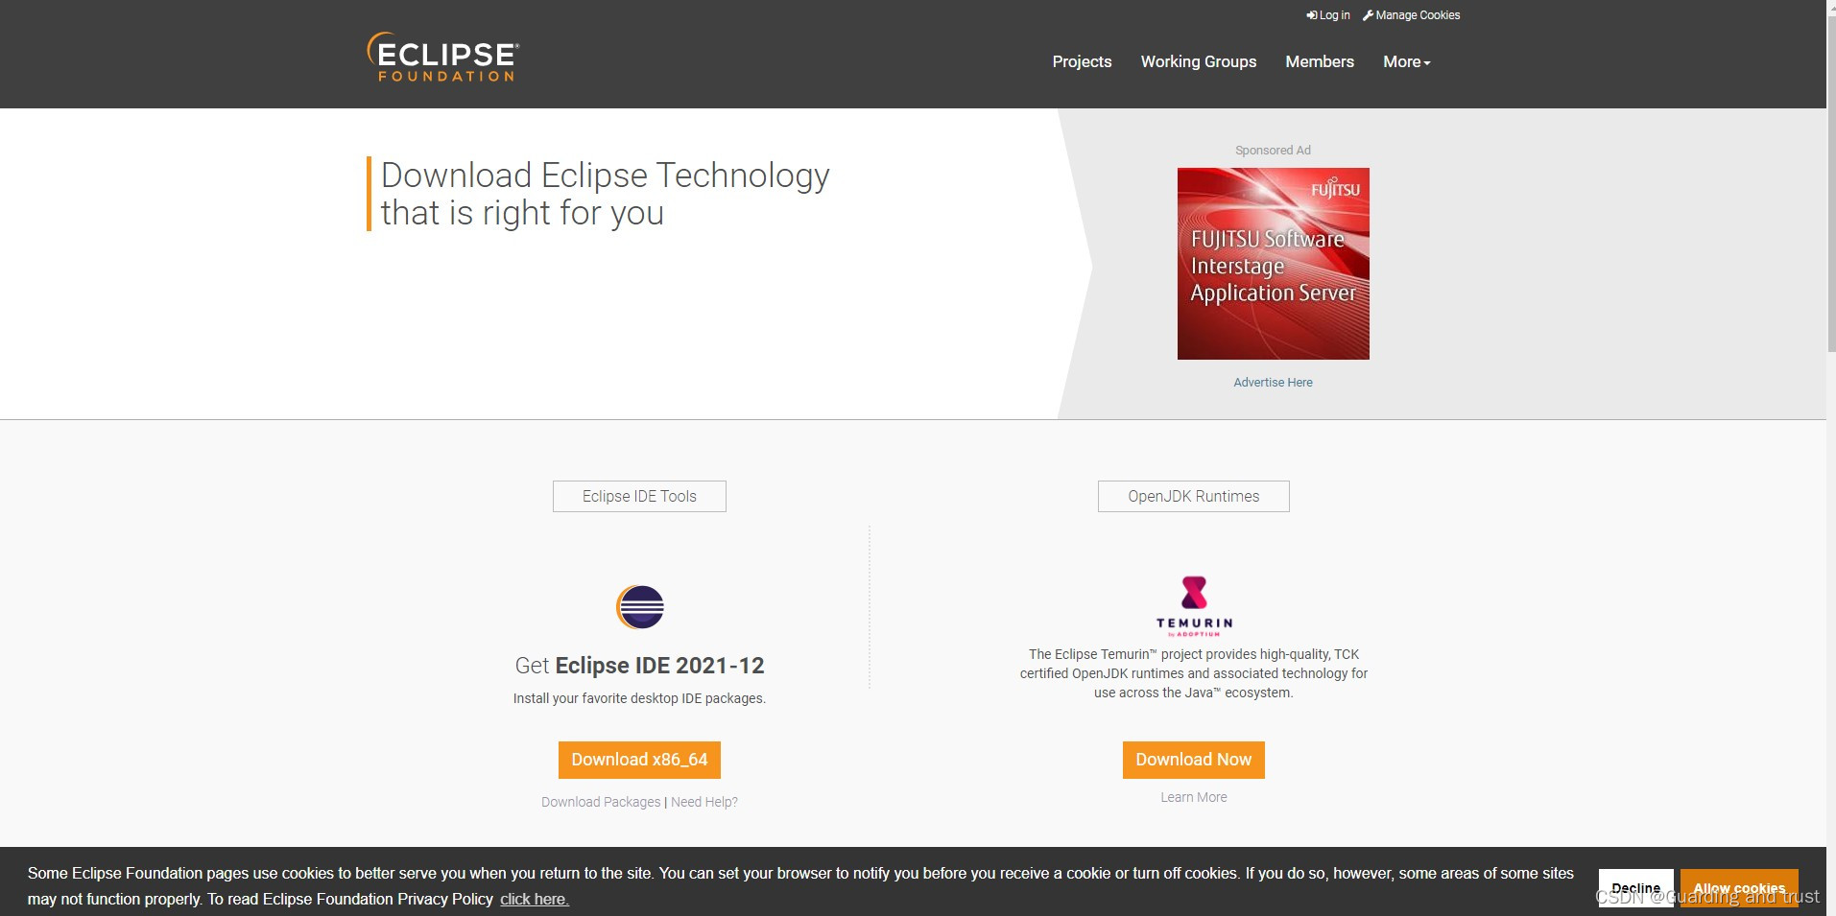The image size is (1836, 916).
Task: Open Manage Cookies settings
Action: [1412, 15]
